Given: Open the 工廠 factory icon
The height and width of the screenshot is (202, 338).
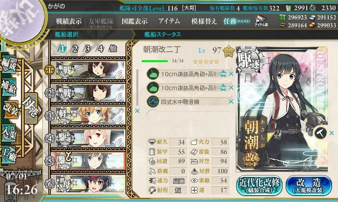Looking at the screenshot, I should point(9,155).
